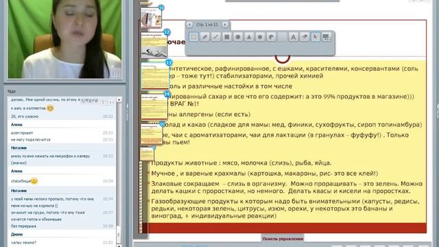The image size is (439, 247).
Task: Go to previous slide page arrow
Action: (x=189, y=25)
